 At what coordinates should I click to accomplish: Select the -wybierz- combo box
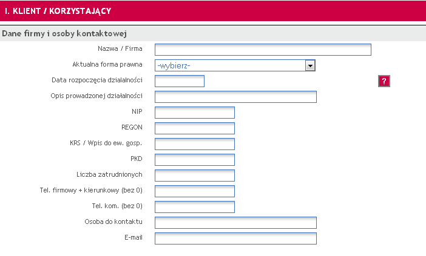(235, 65)
